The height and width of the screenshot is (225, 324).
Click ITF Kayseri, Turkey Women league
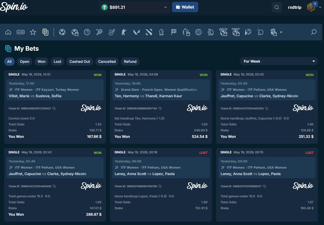click(57, 90)
